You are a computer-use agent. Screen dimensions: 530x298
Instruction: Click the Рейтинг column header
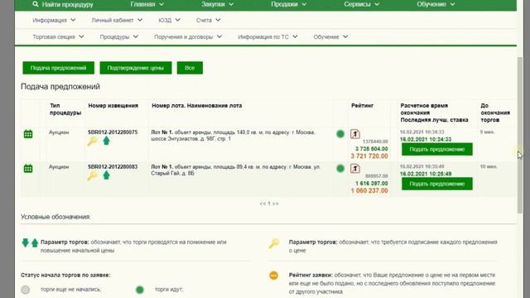[362, 106]
